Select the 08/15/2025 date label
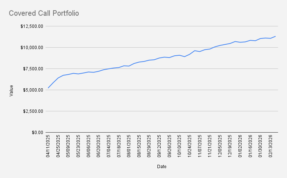 tap(139, 146)
